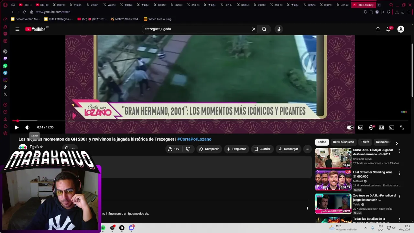
Task: Download video with Descargar button
Action: point(288,149)
